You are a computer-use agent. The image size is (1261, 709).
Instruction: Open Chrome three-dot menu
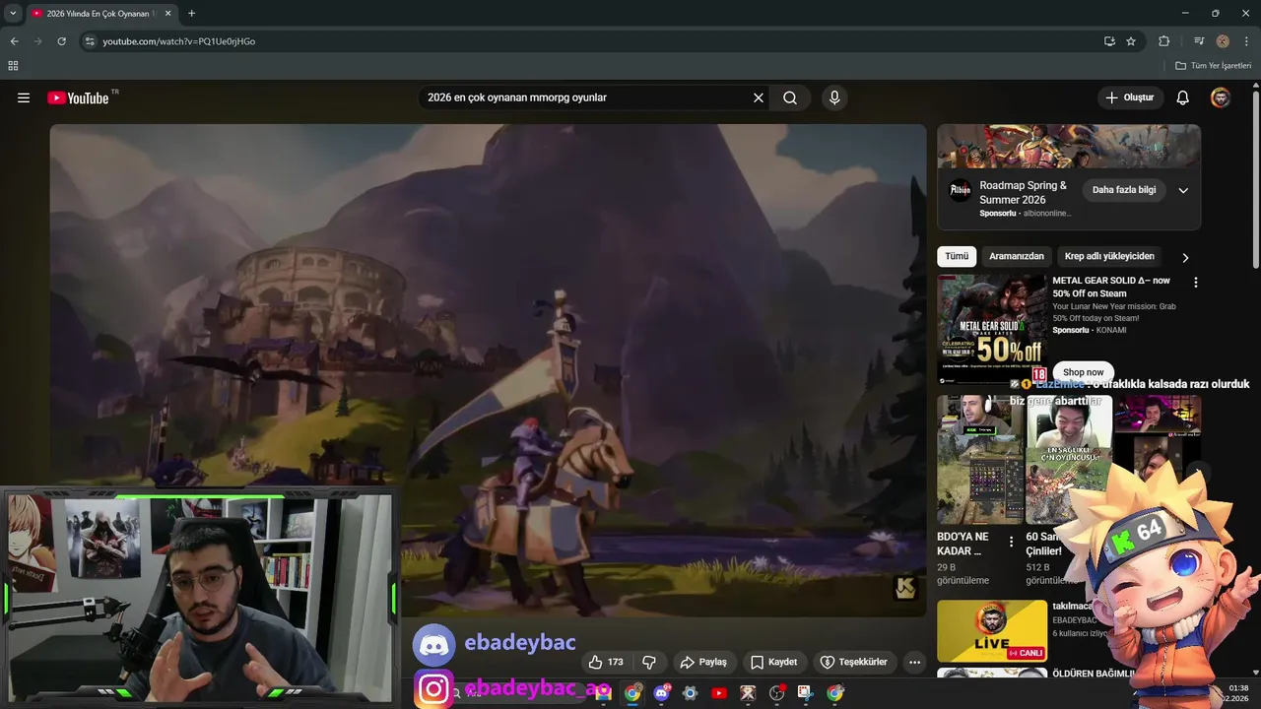click(1246, 41)
